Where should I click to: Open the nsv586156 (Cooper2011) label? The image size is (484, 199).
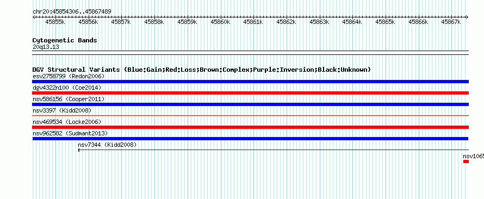(x=69, y=99)
